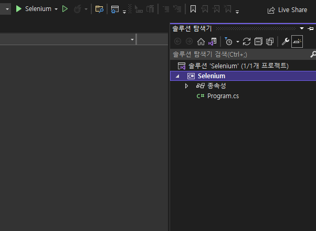Click the Find in Files folder icon
The width and height of the screenshot is (316, 231).
tap(99, 9)
